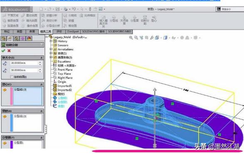This screenshot has height=154, width=244.
Task: Click the Zoom to Fit view icon
Action: point(131,37)
